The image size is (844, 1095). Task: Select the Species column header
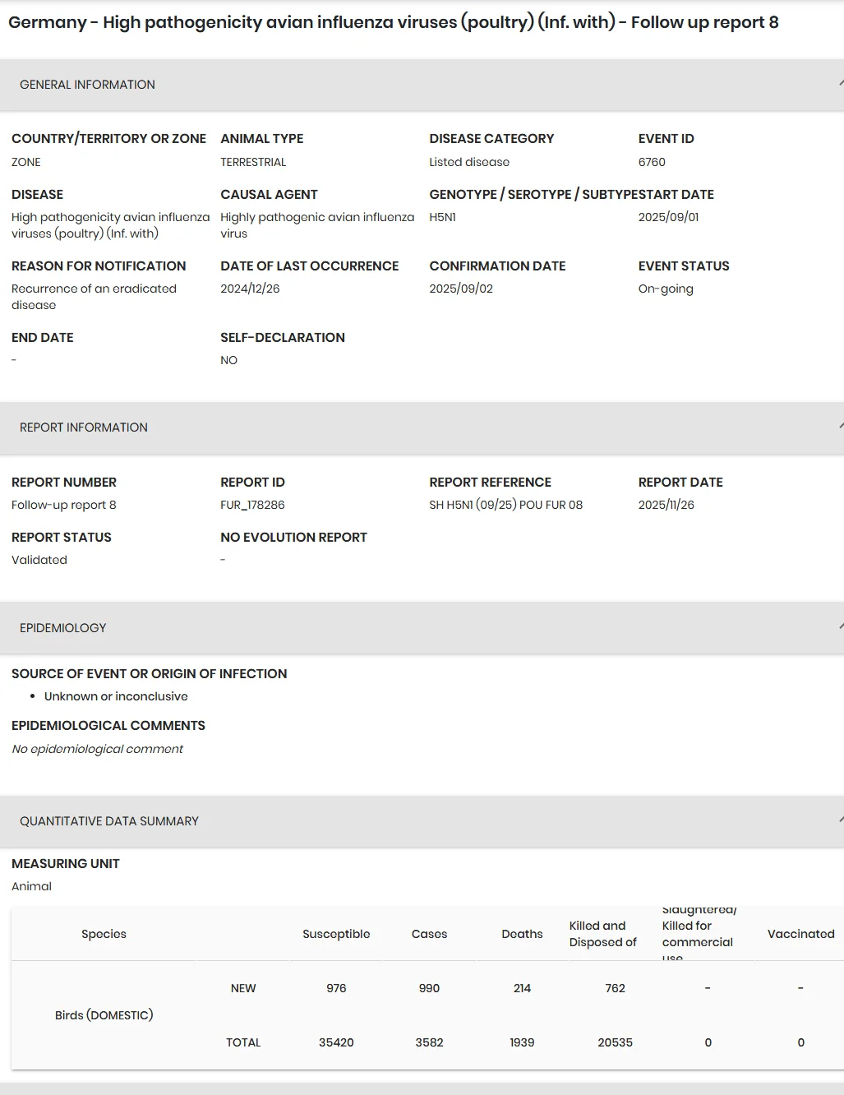(x=104, y=934)
